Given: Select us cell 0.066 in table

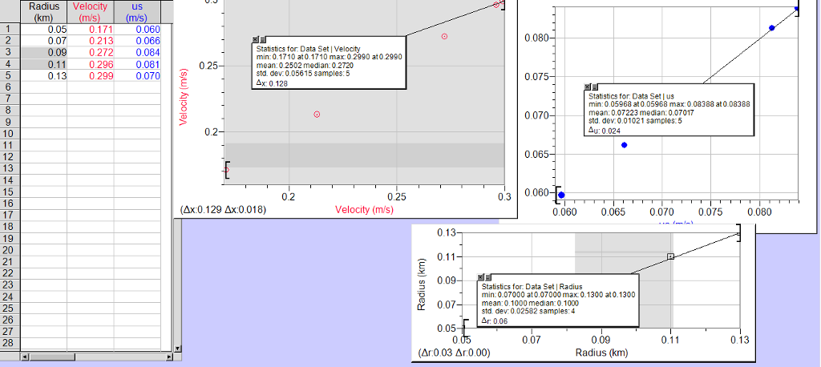Looking at the screenshot, I should coord(136,41).
